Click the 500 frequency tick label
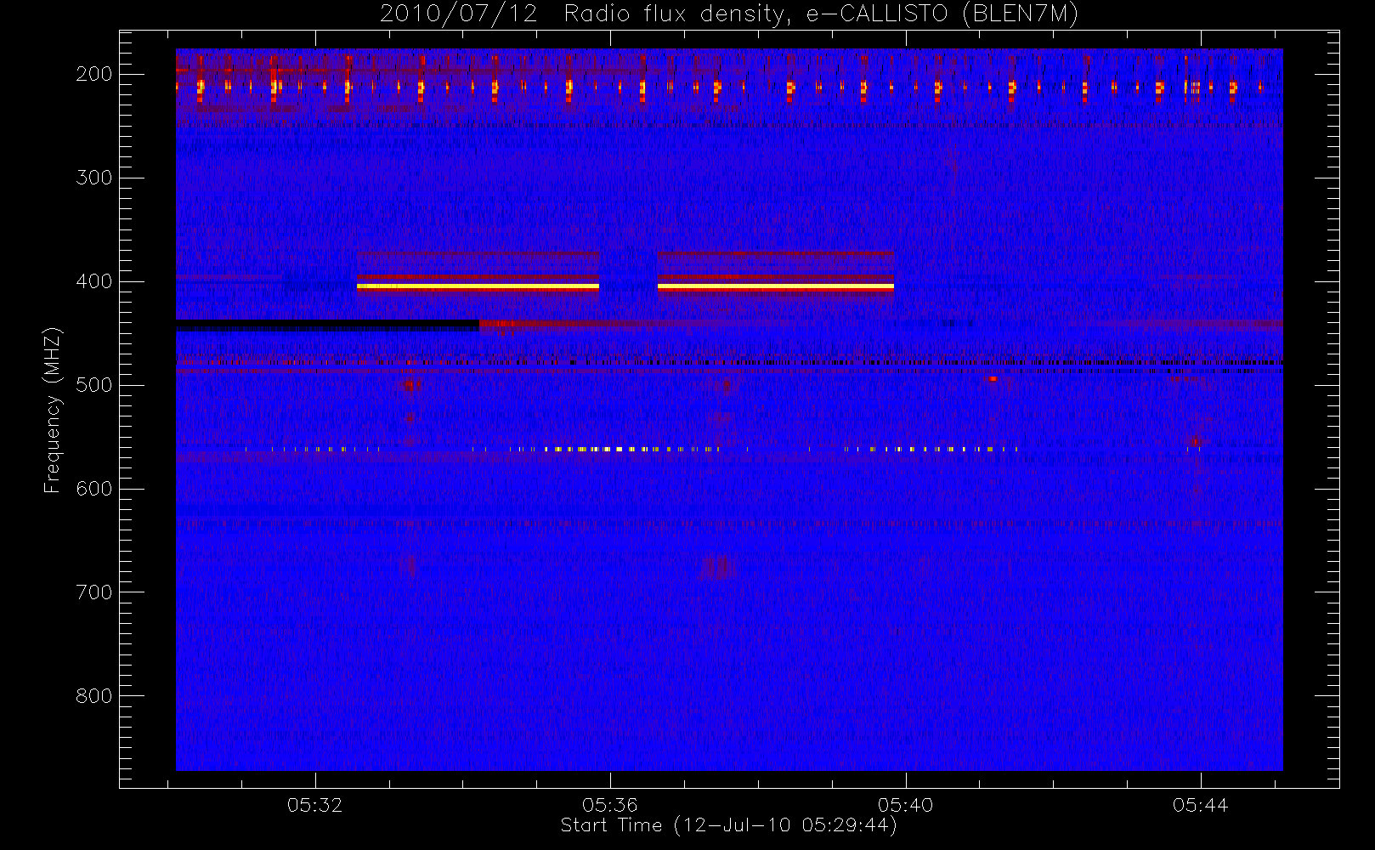This screenshot has width=1375, height=850. 93,385
